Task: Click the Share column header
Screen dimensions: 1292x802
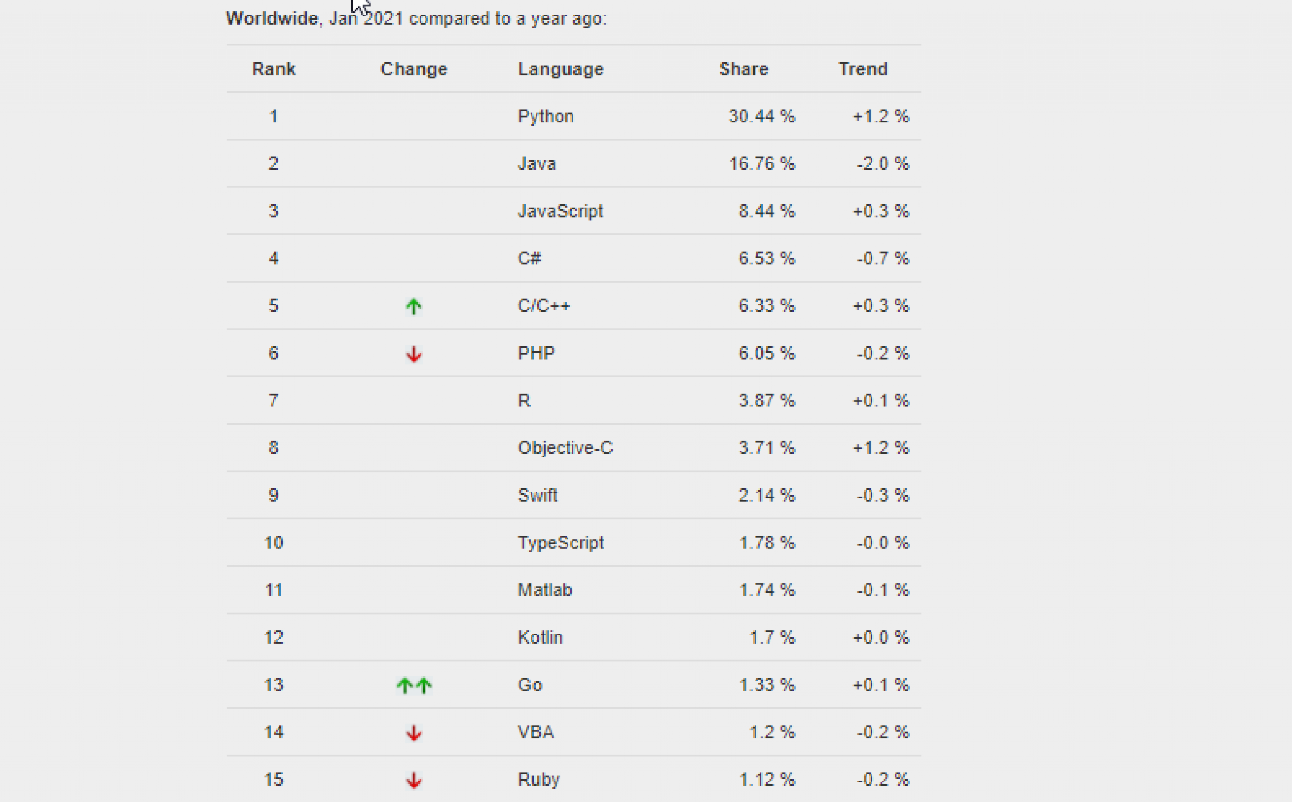Action: click(744, 69)
